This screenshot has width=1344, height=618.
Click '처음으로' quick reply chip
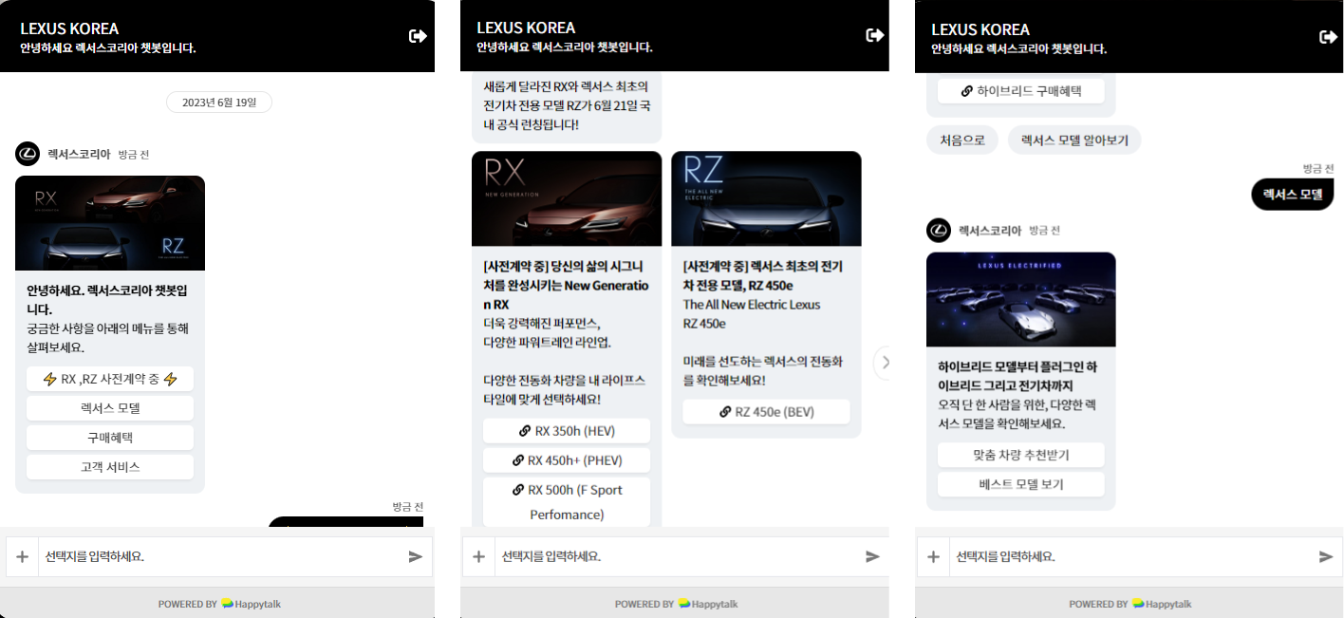962,140
